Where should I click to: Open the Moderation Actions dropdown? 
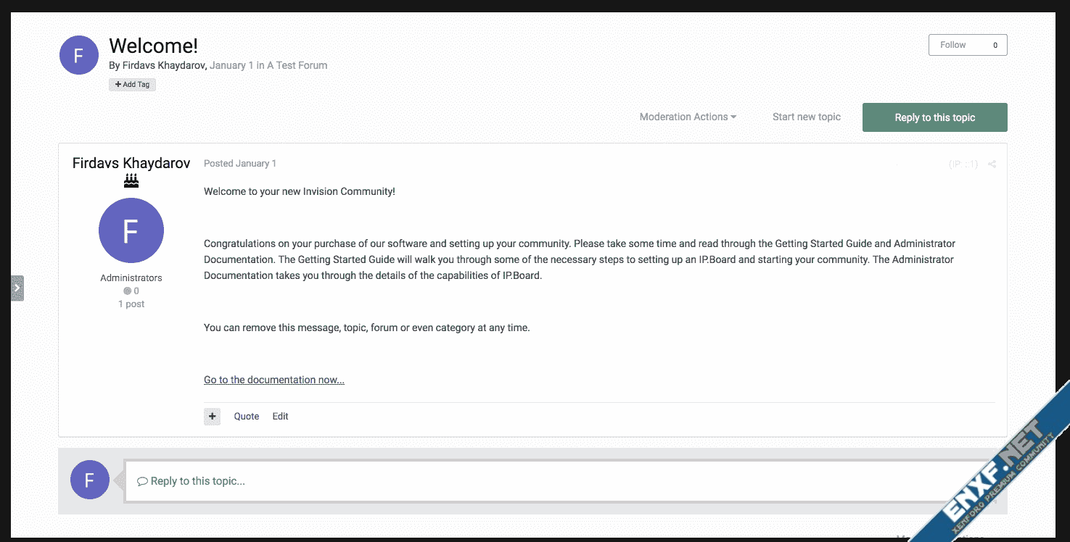point(688,117)
